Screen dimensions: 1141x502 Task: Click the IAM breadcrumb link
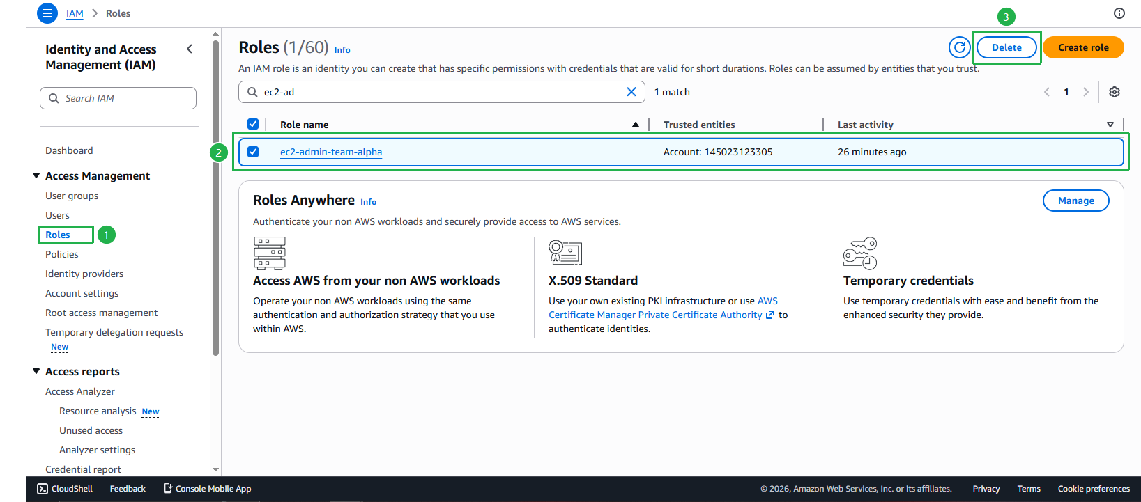point(75,13)
